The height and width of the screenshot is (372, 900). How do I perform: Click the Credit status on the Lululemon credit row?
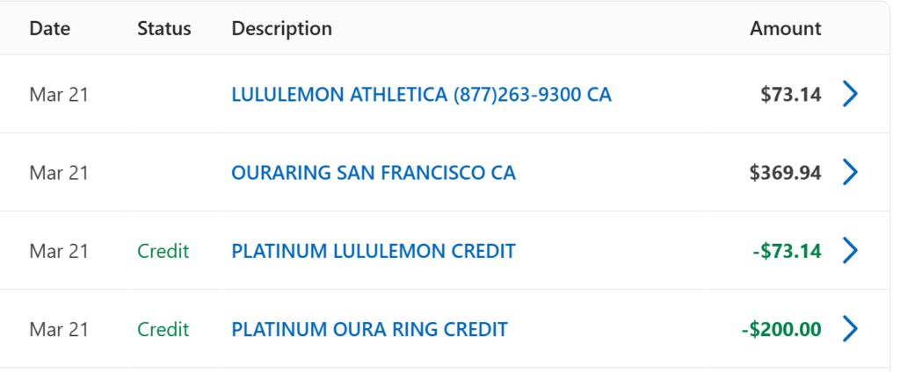click(163, 252)
